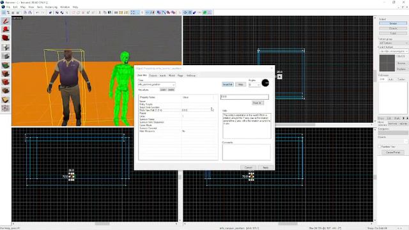The height and width of the screenshot is (230, 409).
Task: Click the Replace texture button
Action: 401,69
